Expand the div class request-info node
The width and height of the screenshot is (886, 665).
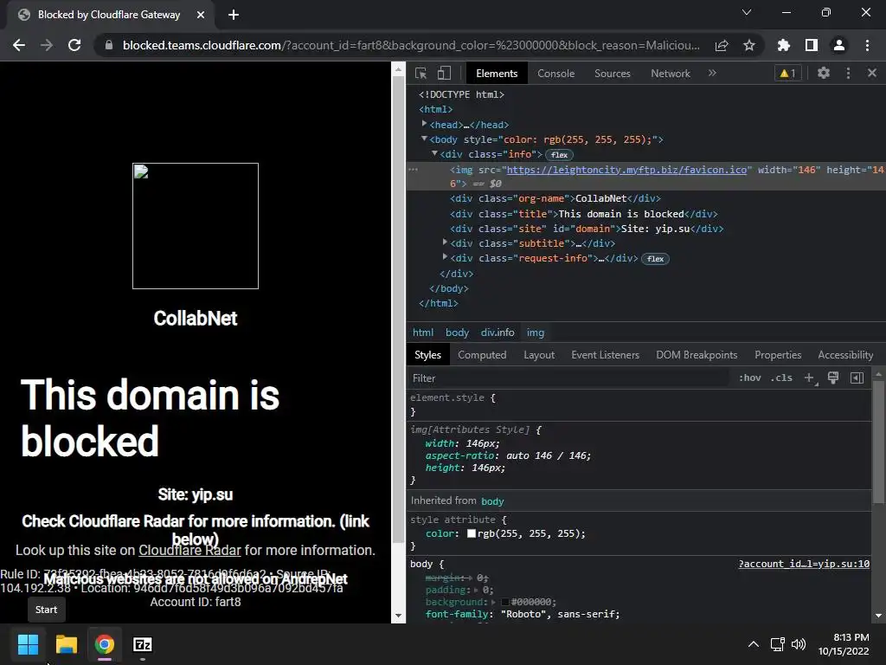pos(446,257)
